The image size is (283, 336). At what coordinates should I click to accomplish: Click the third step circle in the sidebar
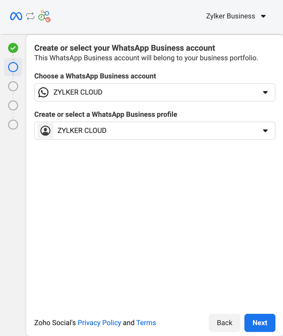(13, 86)
